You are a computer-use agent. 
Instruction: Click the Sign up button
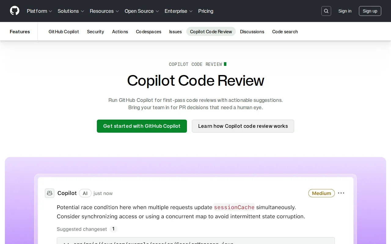[x=370, y=11]
